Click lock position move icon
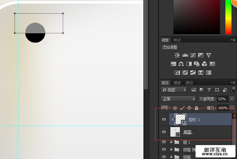237x159 pixels. pos(189,108)
